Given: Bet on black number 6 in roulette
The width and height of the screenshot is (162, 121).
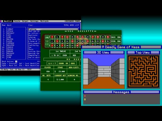Looking at the screenshot, I should point(57,37).
